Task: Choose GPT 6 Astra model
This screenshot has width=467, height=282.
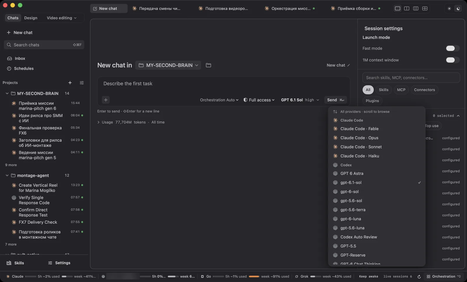Action: click(x=377, y=174)
